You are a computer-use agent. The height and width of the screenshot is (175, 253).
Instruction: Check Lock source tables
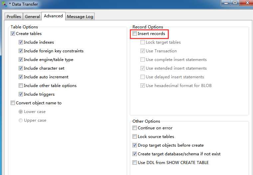134,137
